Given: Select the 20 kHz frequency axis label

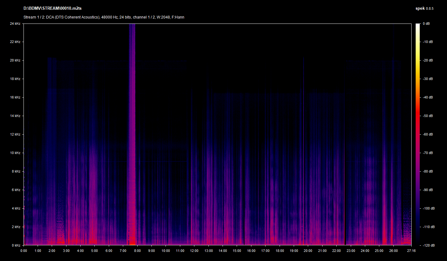Looking at the screenshot, I should coord(15,60).
